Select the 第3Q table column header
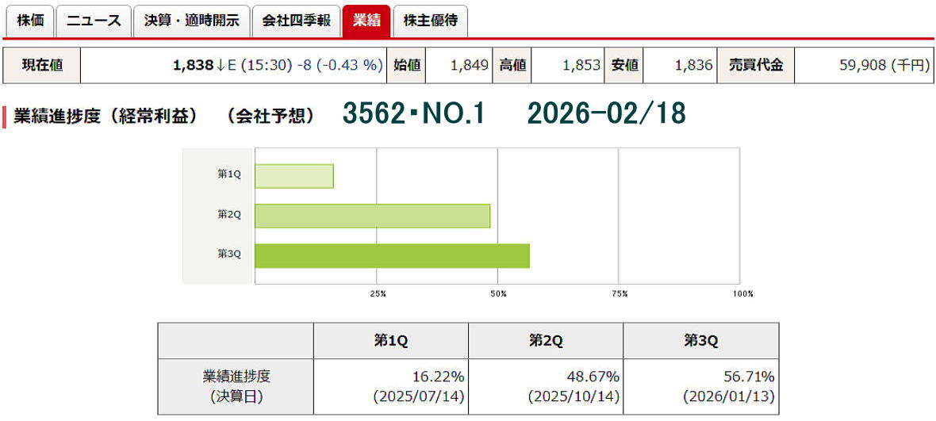 [700, 340]
